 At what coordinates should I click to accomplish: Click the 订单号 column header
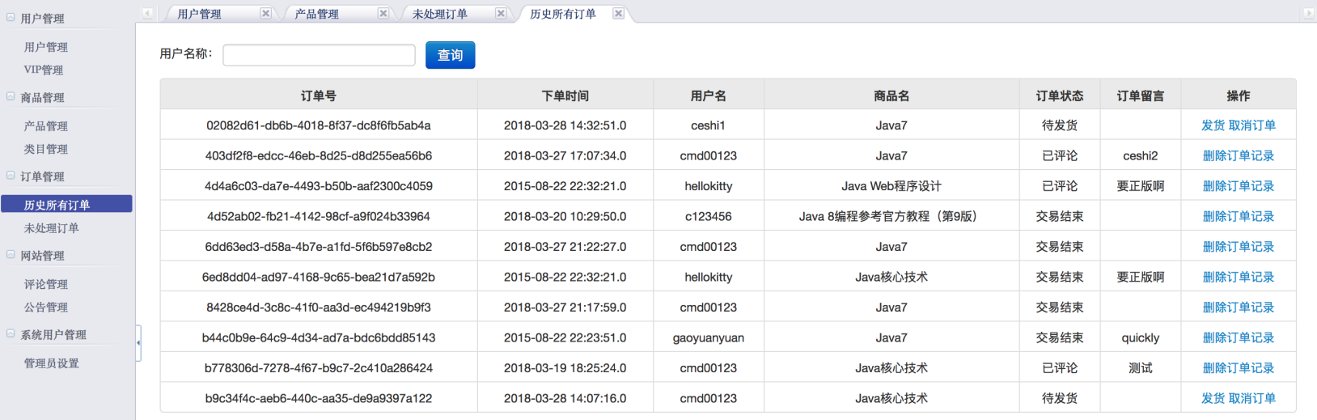319,95
